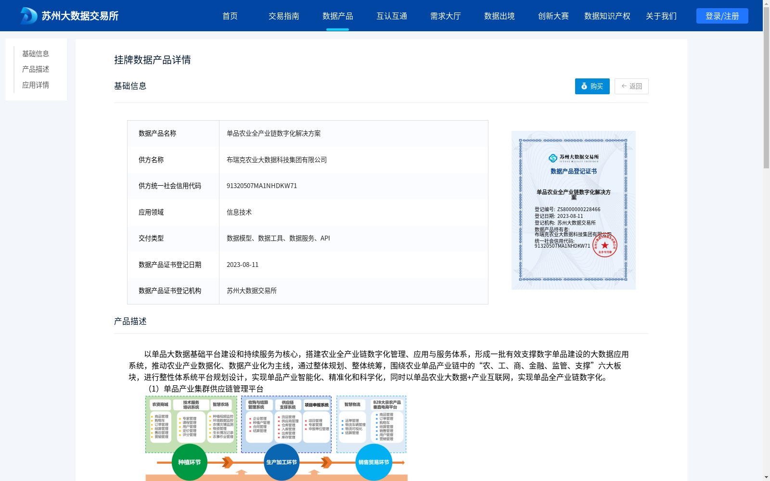Click the 挂牌数据产品详情 page heading
770x481 pixels.
point(153,60)
